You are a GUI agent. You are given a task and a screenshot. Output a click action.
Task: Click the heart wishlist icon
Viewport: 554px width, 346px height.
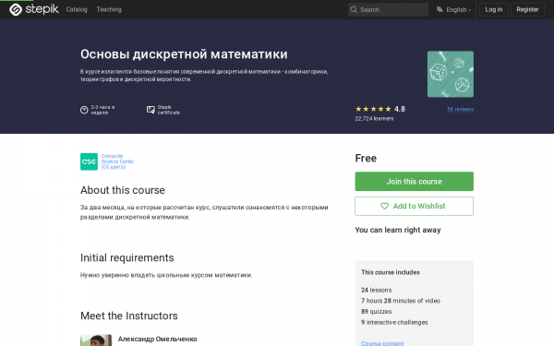pos(384,206)
